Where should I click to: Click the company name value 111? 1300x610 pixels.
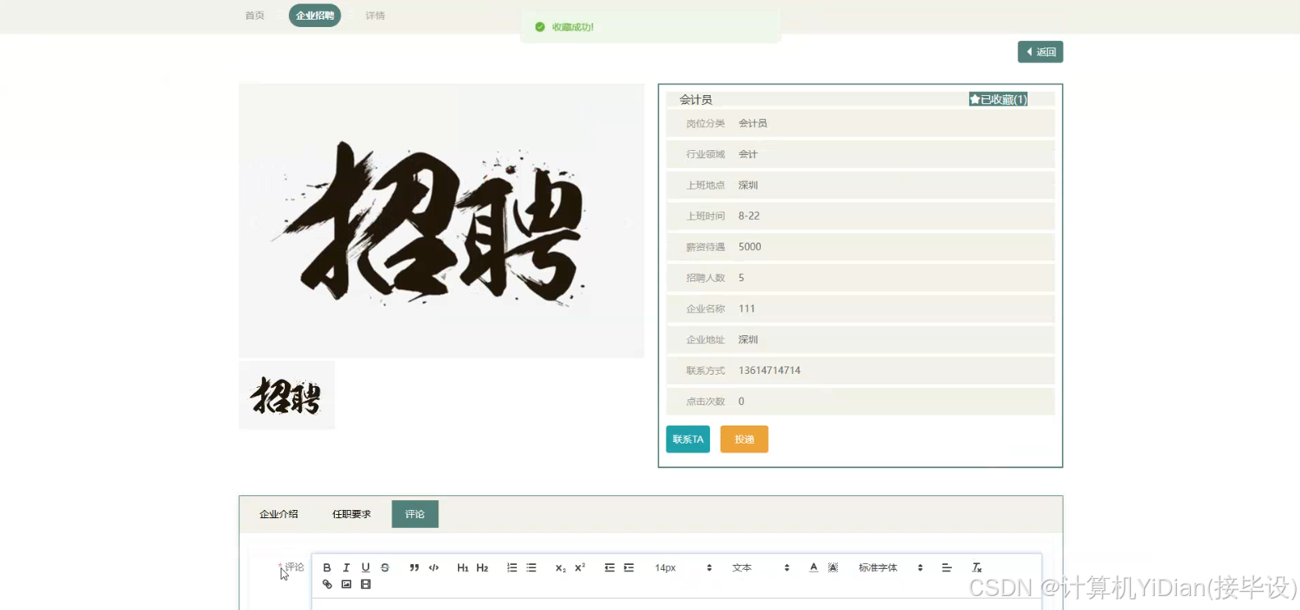coord(746,308)
